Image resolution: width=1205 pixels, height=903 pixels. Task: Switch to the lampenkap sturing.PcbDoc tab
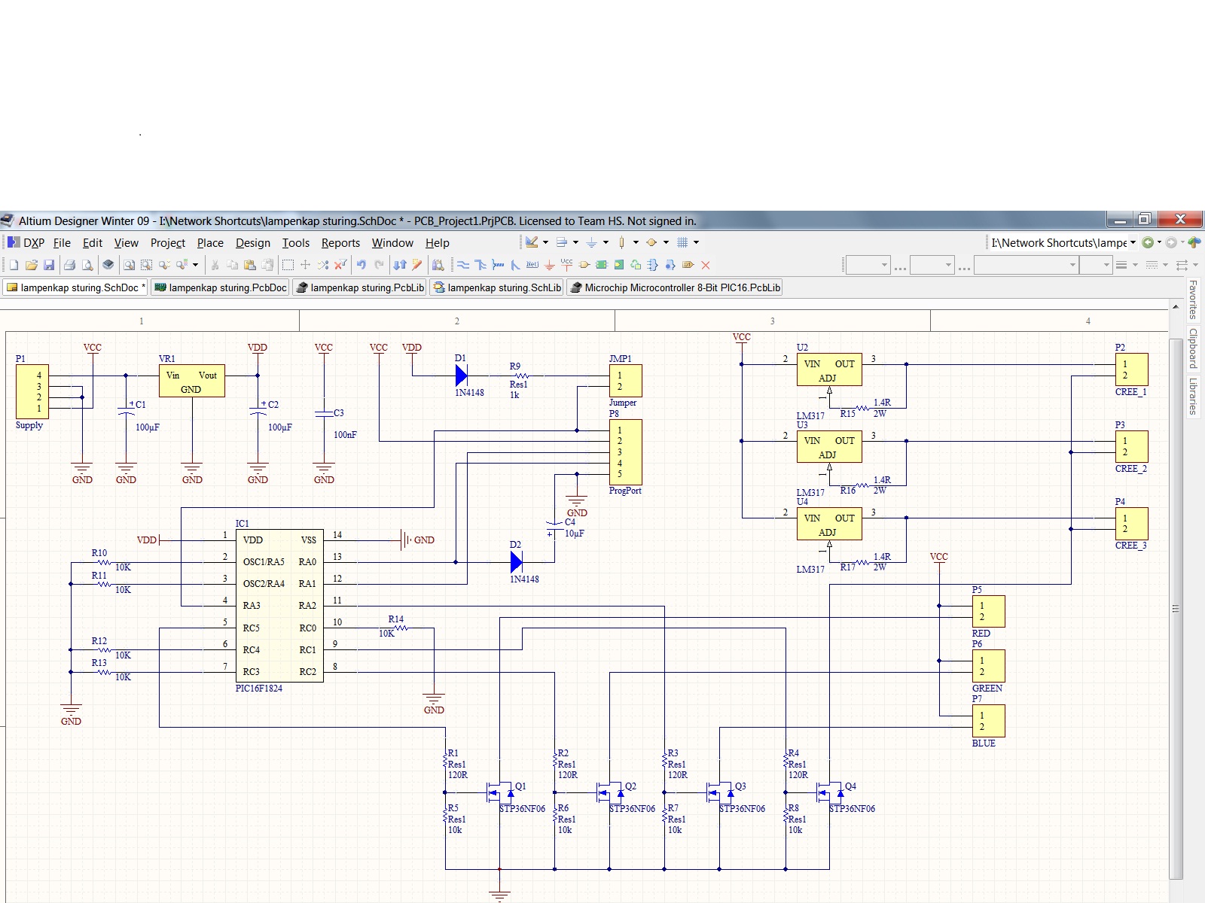[x=219, y=287]
